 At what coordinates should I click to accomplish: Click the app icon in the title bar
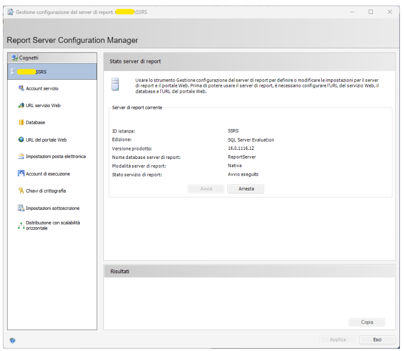click(10, 12)
